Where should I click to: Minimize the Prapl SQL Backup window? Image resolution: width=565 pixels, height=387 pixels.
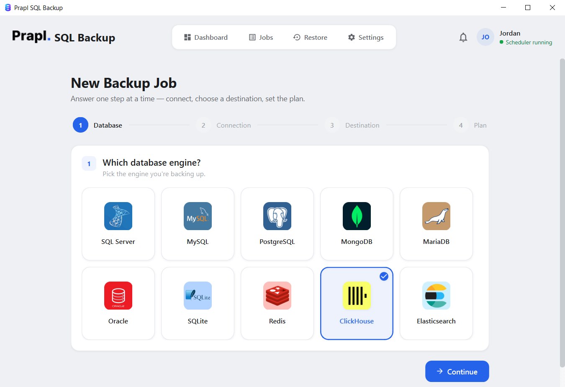click(503, 8)
